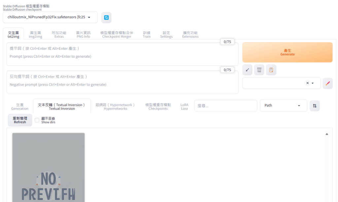Click the scrollbar up arrow in the card panel
This screenshot has width=338, height=202.
[326, 133]
